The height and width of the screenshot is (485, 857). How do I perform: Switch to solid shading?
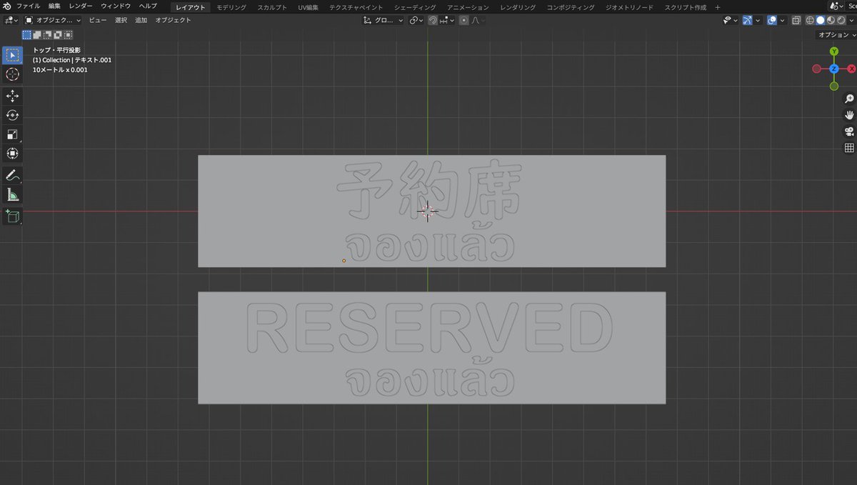(x=821, y=20)
